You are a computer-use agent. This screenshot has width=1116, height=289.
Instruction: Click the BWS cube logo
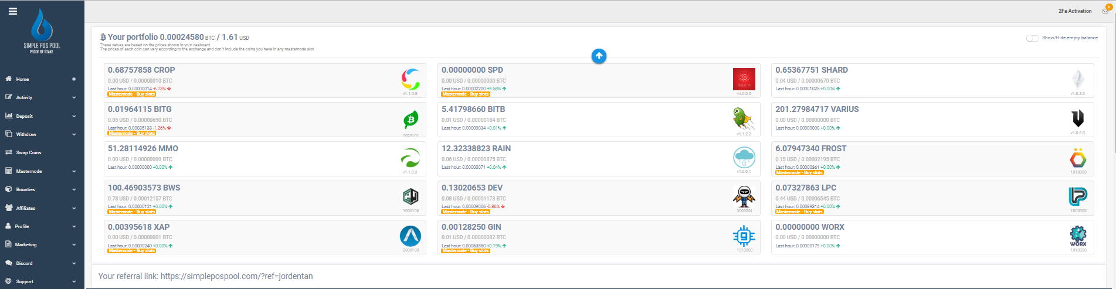pos(411,196)
